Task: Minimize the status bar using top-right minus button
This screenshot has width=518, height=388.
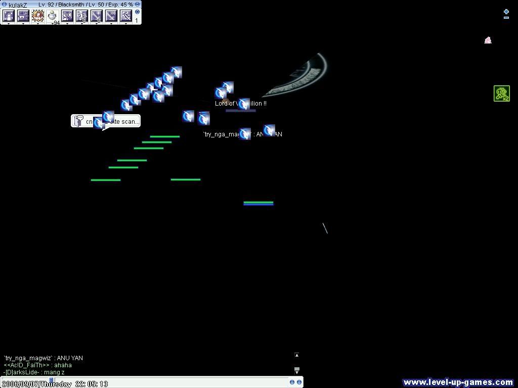Action: 137,5
